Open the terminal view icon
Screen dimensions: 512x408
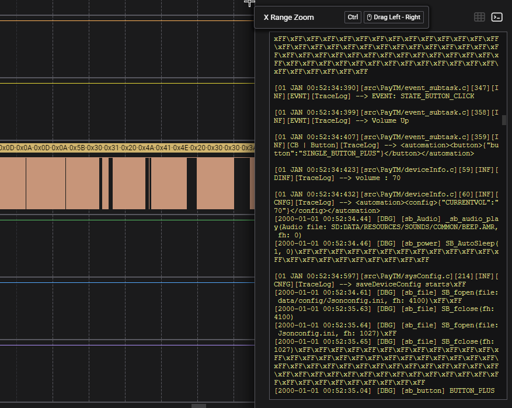(497, 18)
